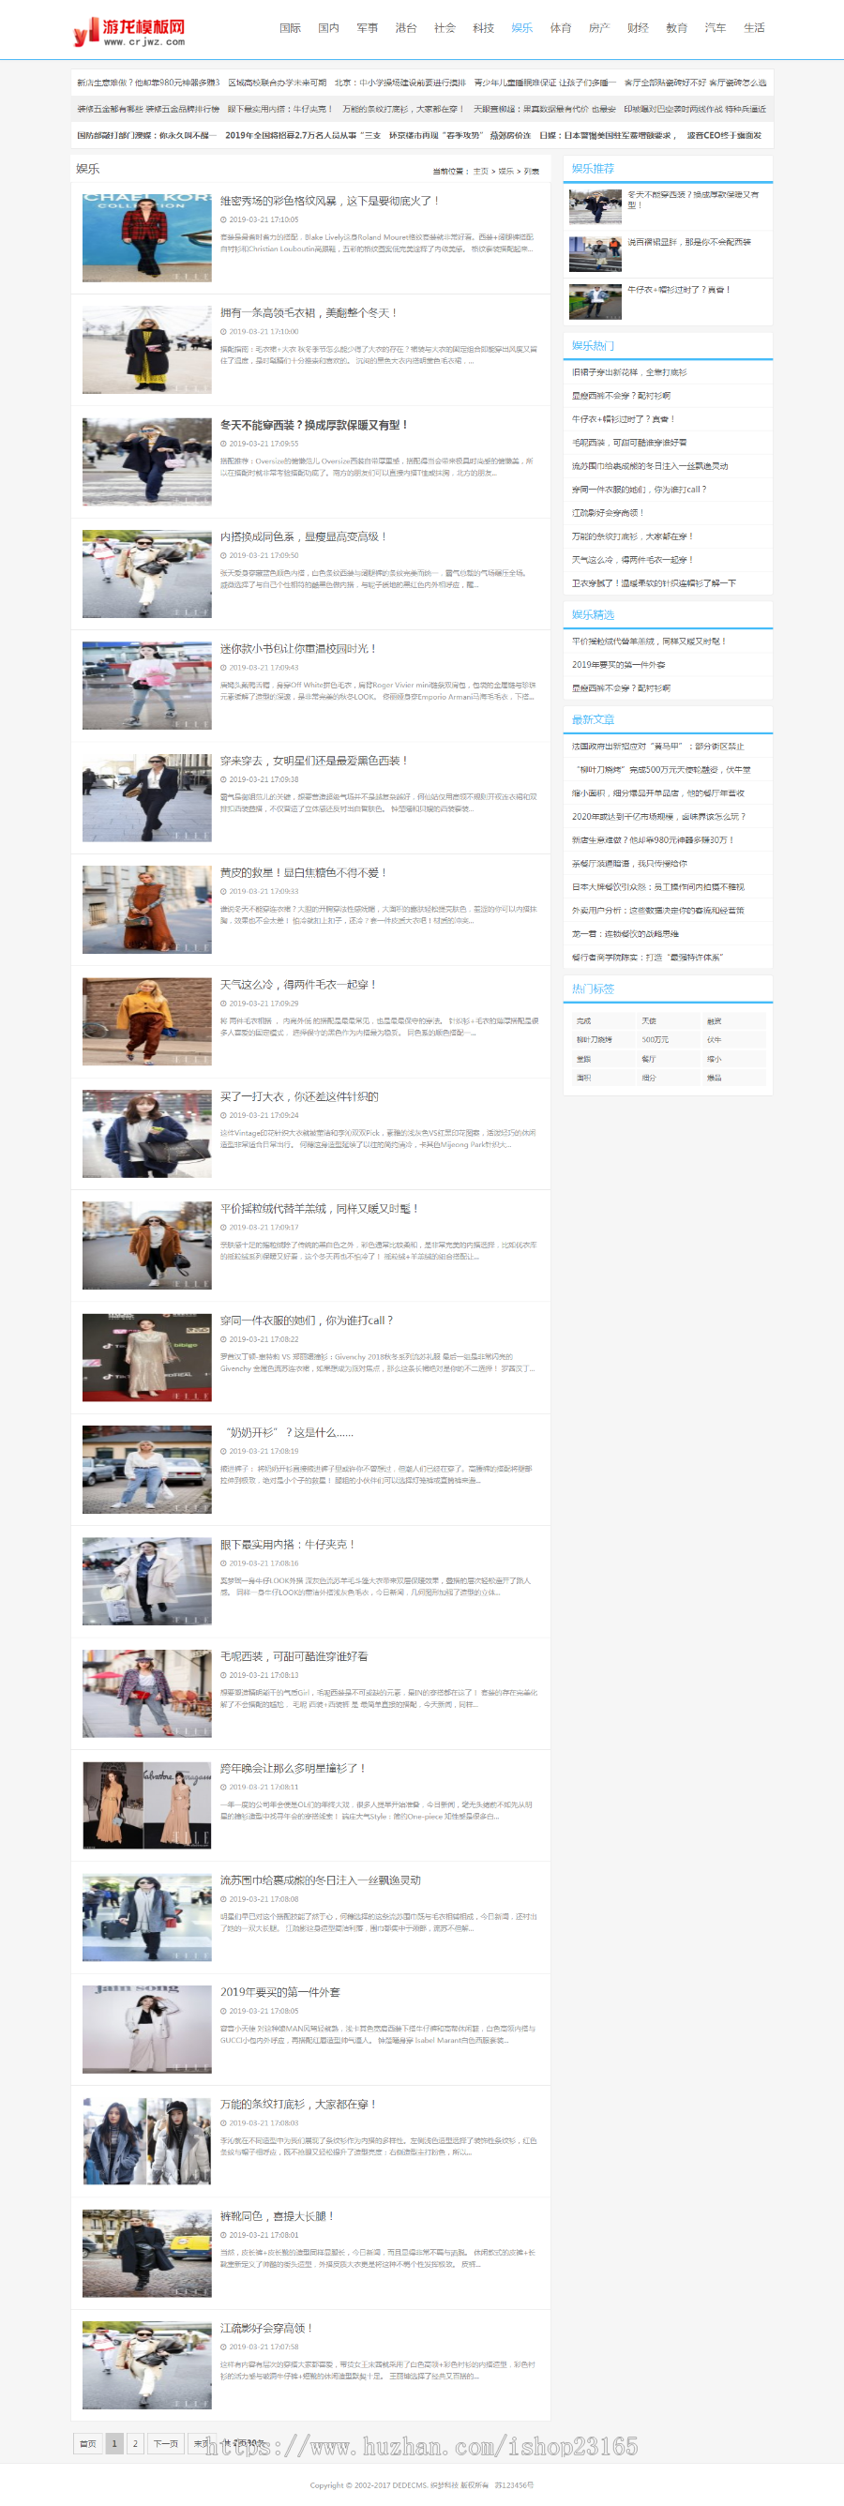The width and height of the screenshot is (844, 2506).
Task: Select the 柳叶刀烧烤 hot tag
Action: (595, 1040)
